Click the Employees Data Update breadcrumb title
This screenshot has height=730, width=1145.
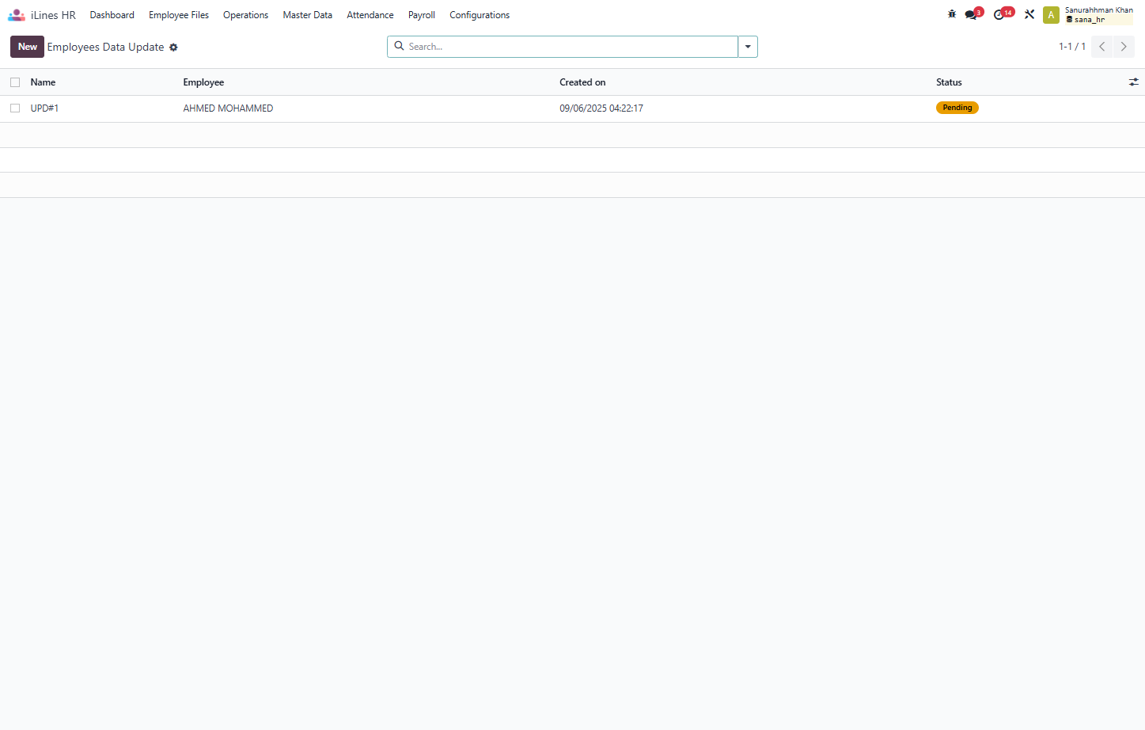(x=105, y=47)
